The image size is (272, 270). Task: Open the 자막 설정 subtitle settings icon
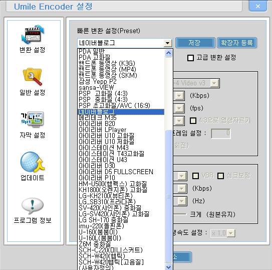coord(33,119)
